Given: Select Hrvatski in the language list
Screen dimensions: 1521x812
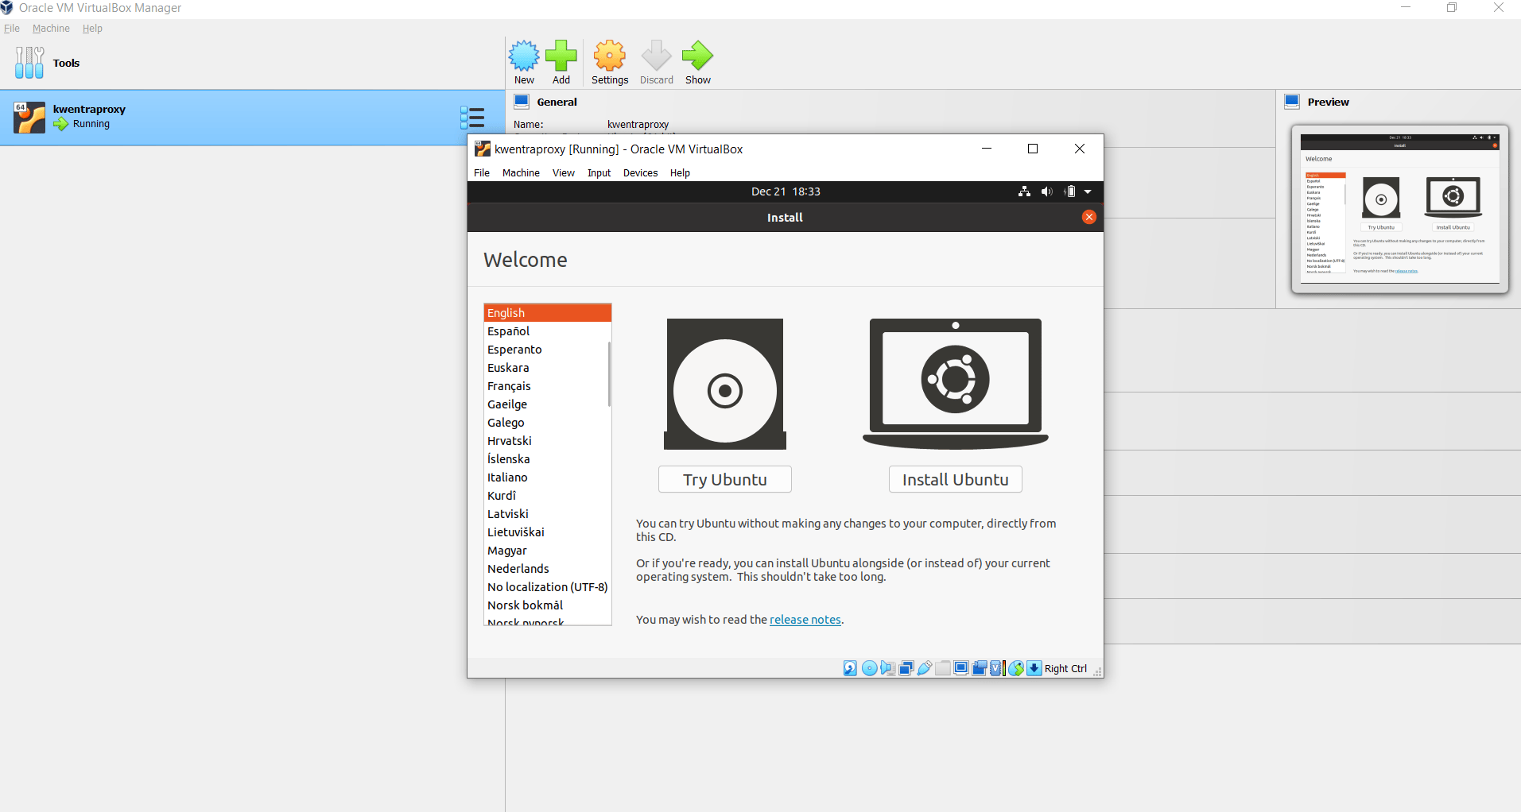Looking at the screenshot, I should pyautogui.click(x=548, y=441).
